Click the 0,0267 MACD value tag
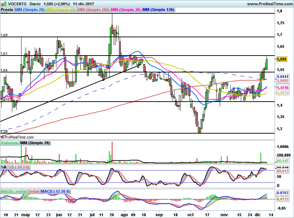This screenshot has width=294, height=218. click(x=283, y=193)
